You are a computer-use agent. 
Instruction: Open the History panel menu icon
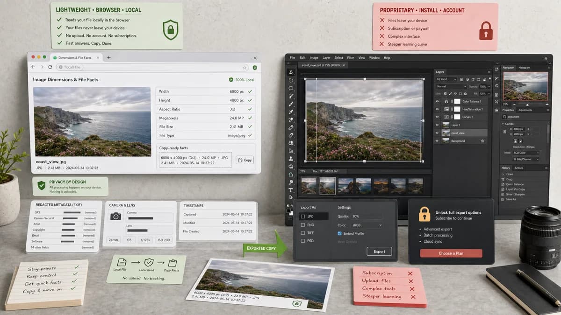[546, 168]
